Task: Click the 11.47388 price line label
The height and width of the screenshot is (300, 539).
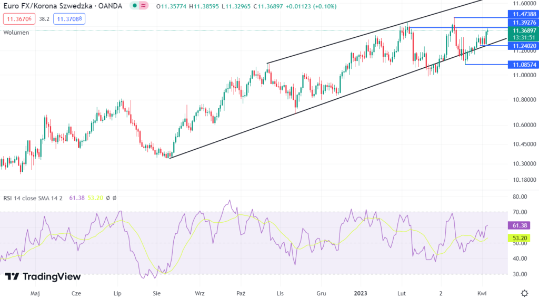Action: pos(522,14)
